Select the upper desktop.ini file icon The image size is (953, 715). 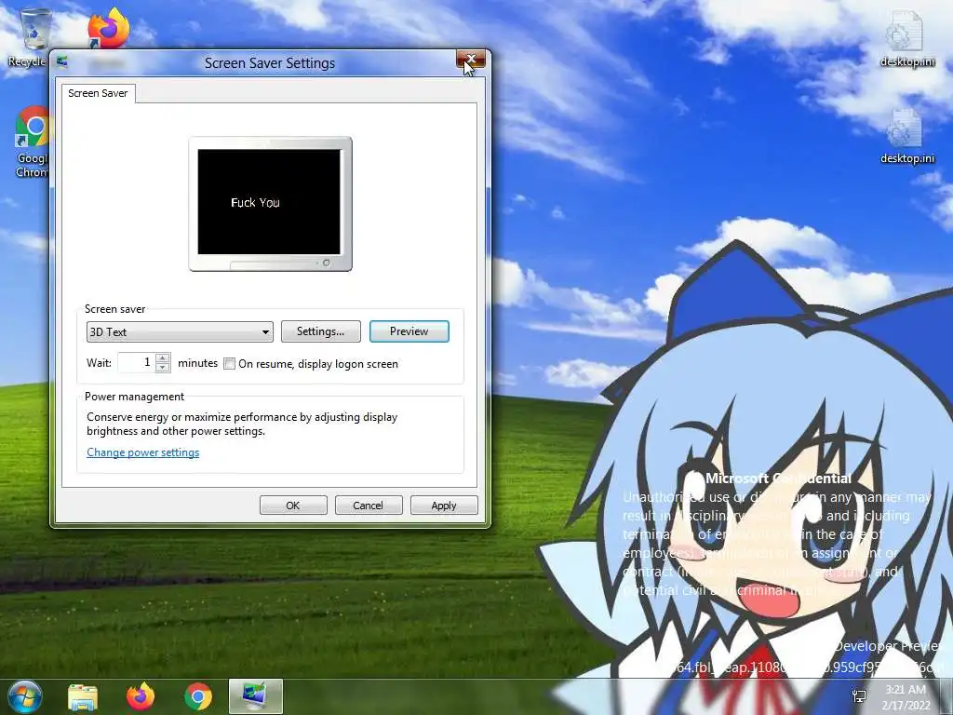(906, 37)
